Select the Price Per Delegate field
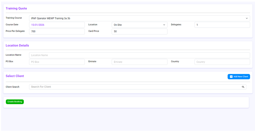The image size is (255, 138). tap(57, 31)
